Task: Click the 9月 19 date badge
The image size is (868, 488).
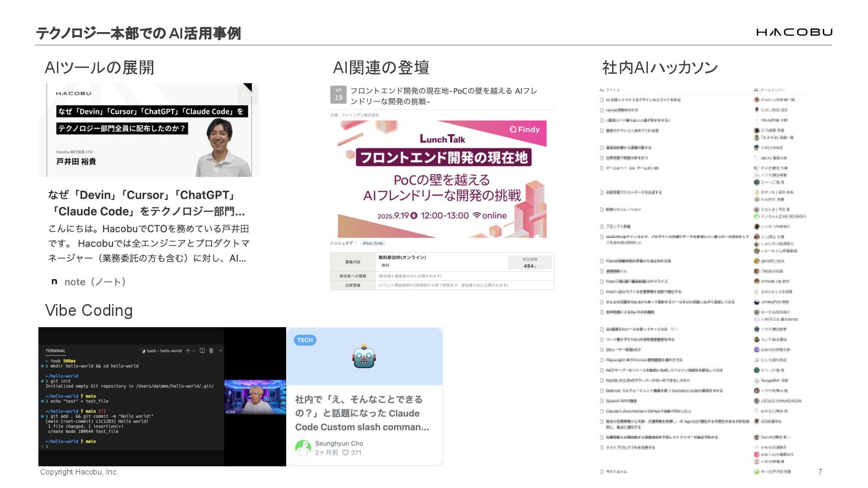Action: 338,94
